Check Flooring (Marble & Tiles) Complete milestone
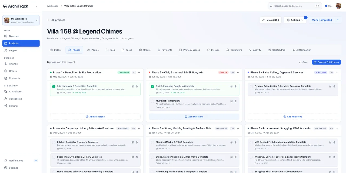Viewport: 346px width, 173px height. [x=152, y=143]
